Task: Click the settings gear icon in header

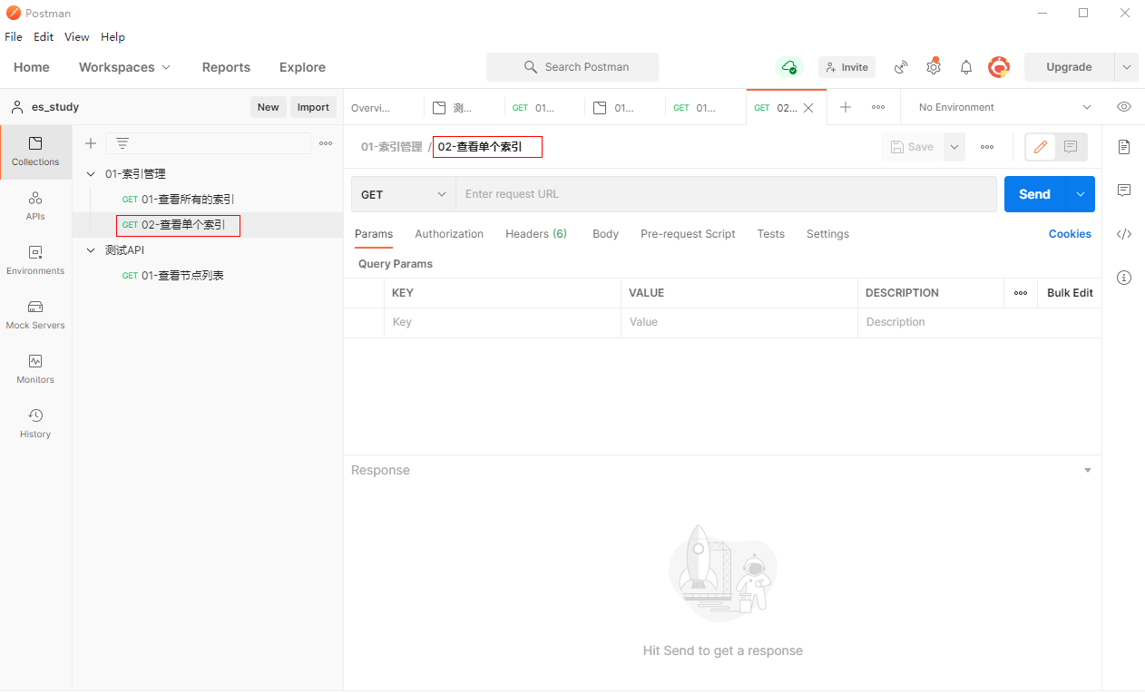Action: [934, 67]
